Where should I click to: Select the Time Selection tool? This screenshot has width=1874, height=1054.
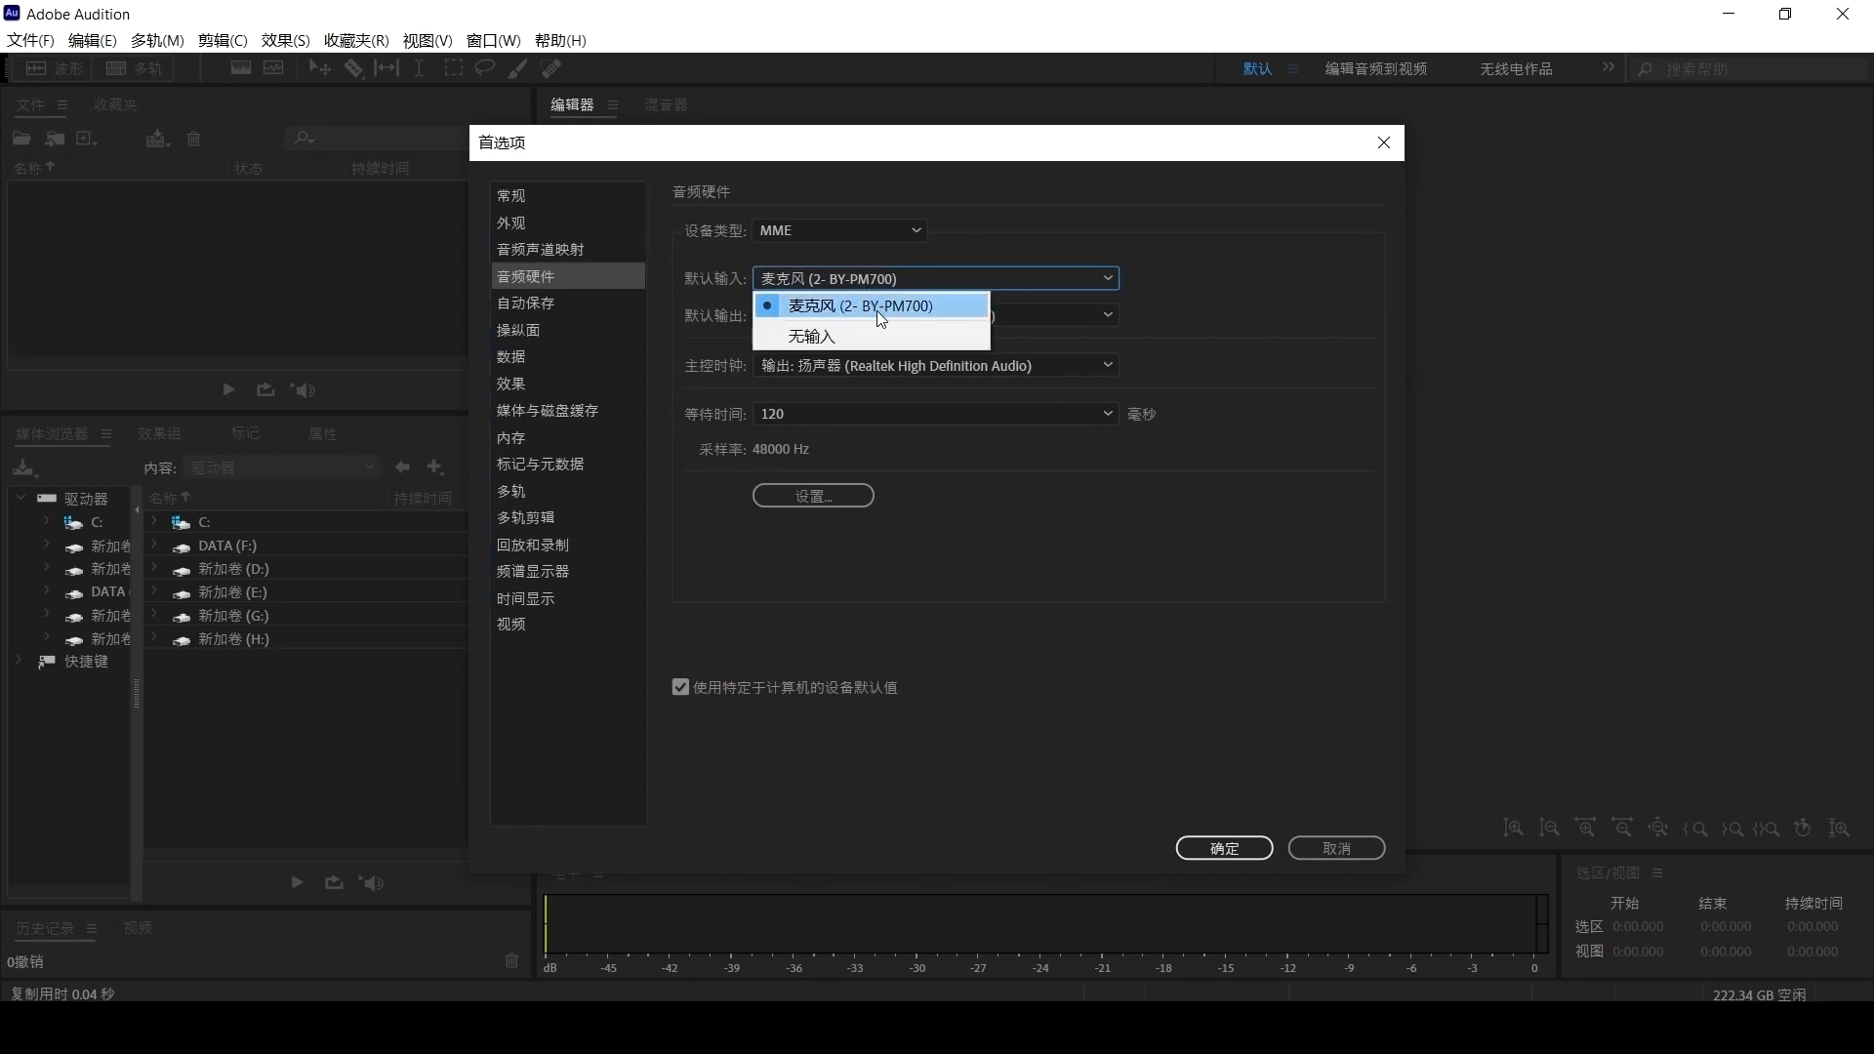coord(419,68)
